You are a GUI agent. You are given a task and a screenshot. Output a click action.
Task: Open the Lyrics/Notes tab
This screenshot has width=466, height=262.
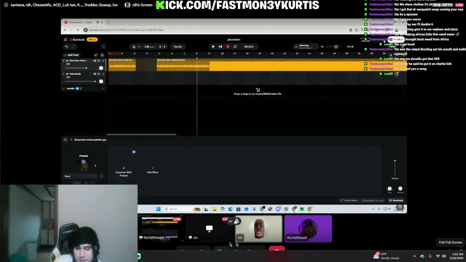349,201
